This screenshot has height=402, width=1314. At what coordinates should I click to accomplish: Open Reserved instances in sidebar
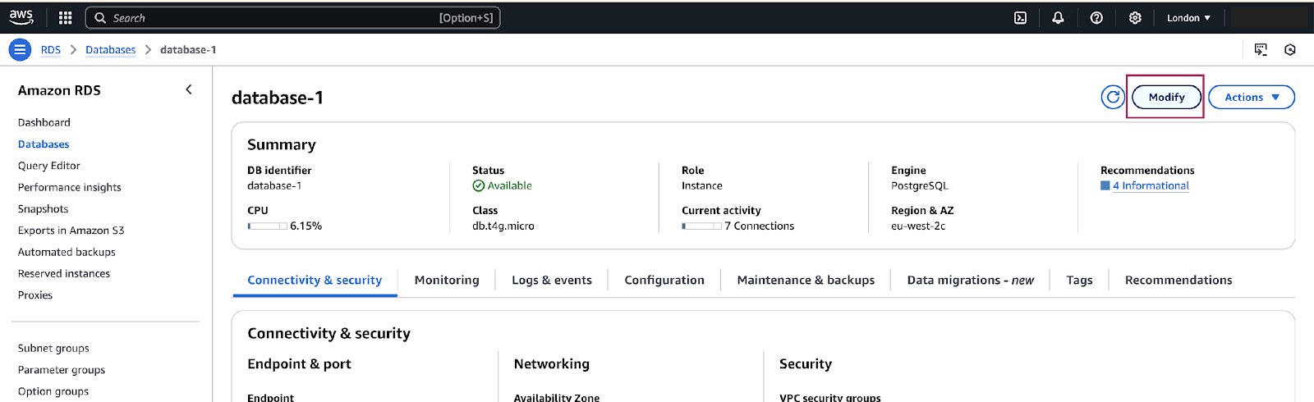click(64, 273)
